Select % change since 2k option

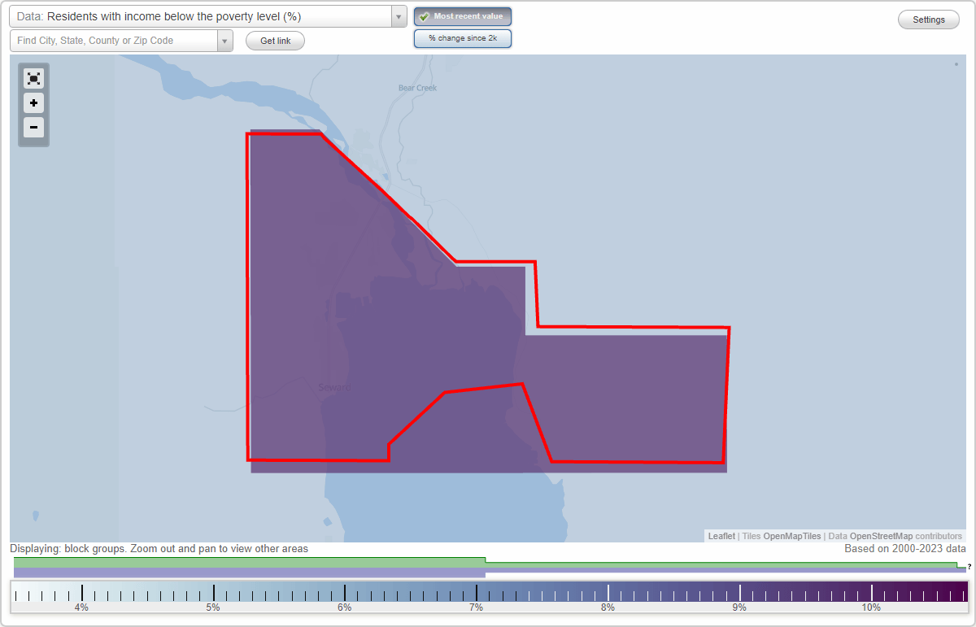pyautogui.click(x=463, y=38)
